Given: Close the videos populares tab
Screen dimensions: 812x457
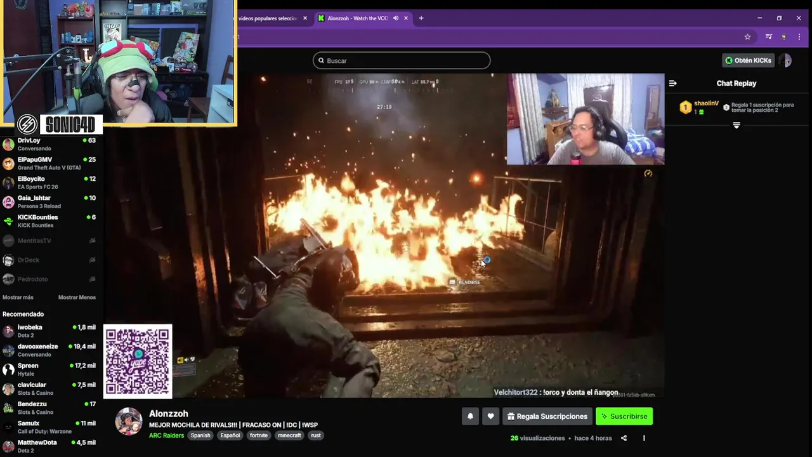Looking at the screenshot, I should pos(305,18).
